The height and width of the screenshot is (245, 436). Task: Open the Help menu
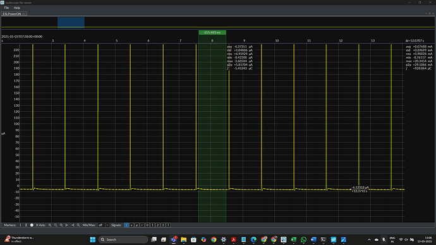tap(17, 8)
